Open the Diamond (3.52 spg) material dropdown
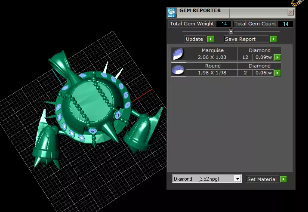The width and height of the screenshot is (308, 212). (237, 179)
